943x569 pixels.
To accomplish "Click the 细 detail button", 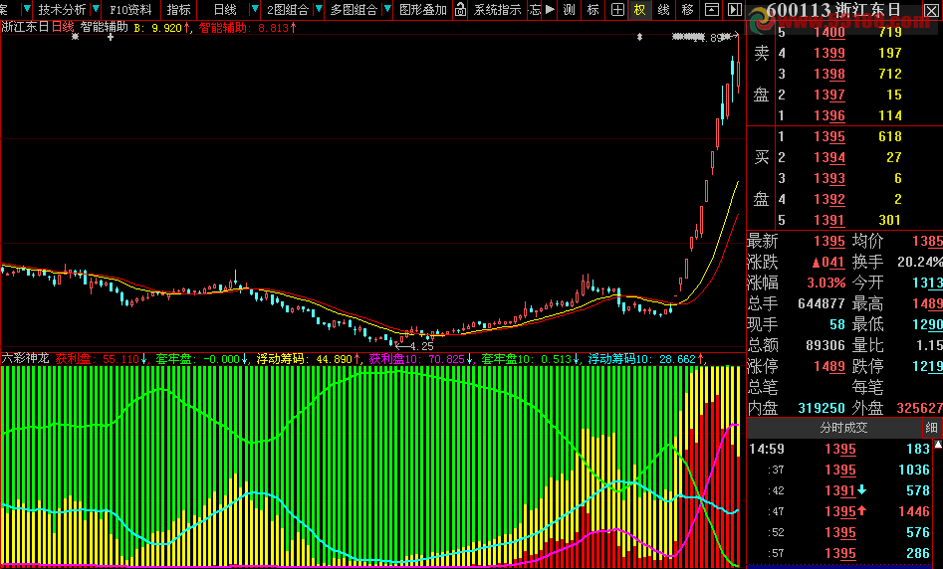I will (x=932, y=428).
